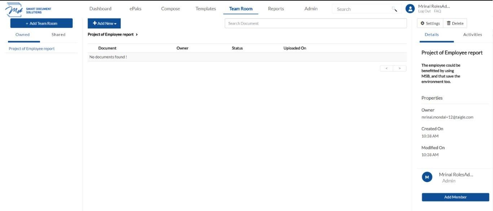Click the Project of Employee report details title
This screenshot has width=493, height=211.
(x=452, y=53)
